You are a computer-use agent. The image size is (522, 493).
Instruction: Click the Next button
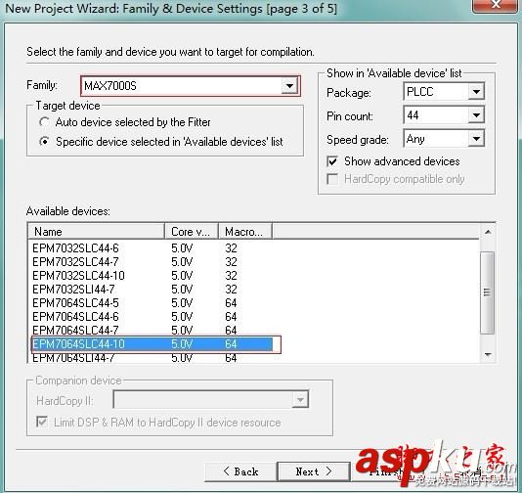coord(314,471)
